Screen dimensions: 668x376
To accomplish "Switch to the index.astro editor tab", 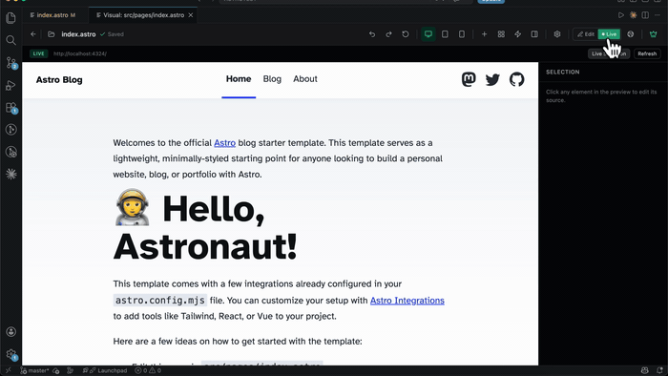I will pos(52,15).
